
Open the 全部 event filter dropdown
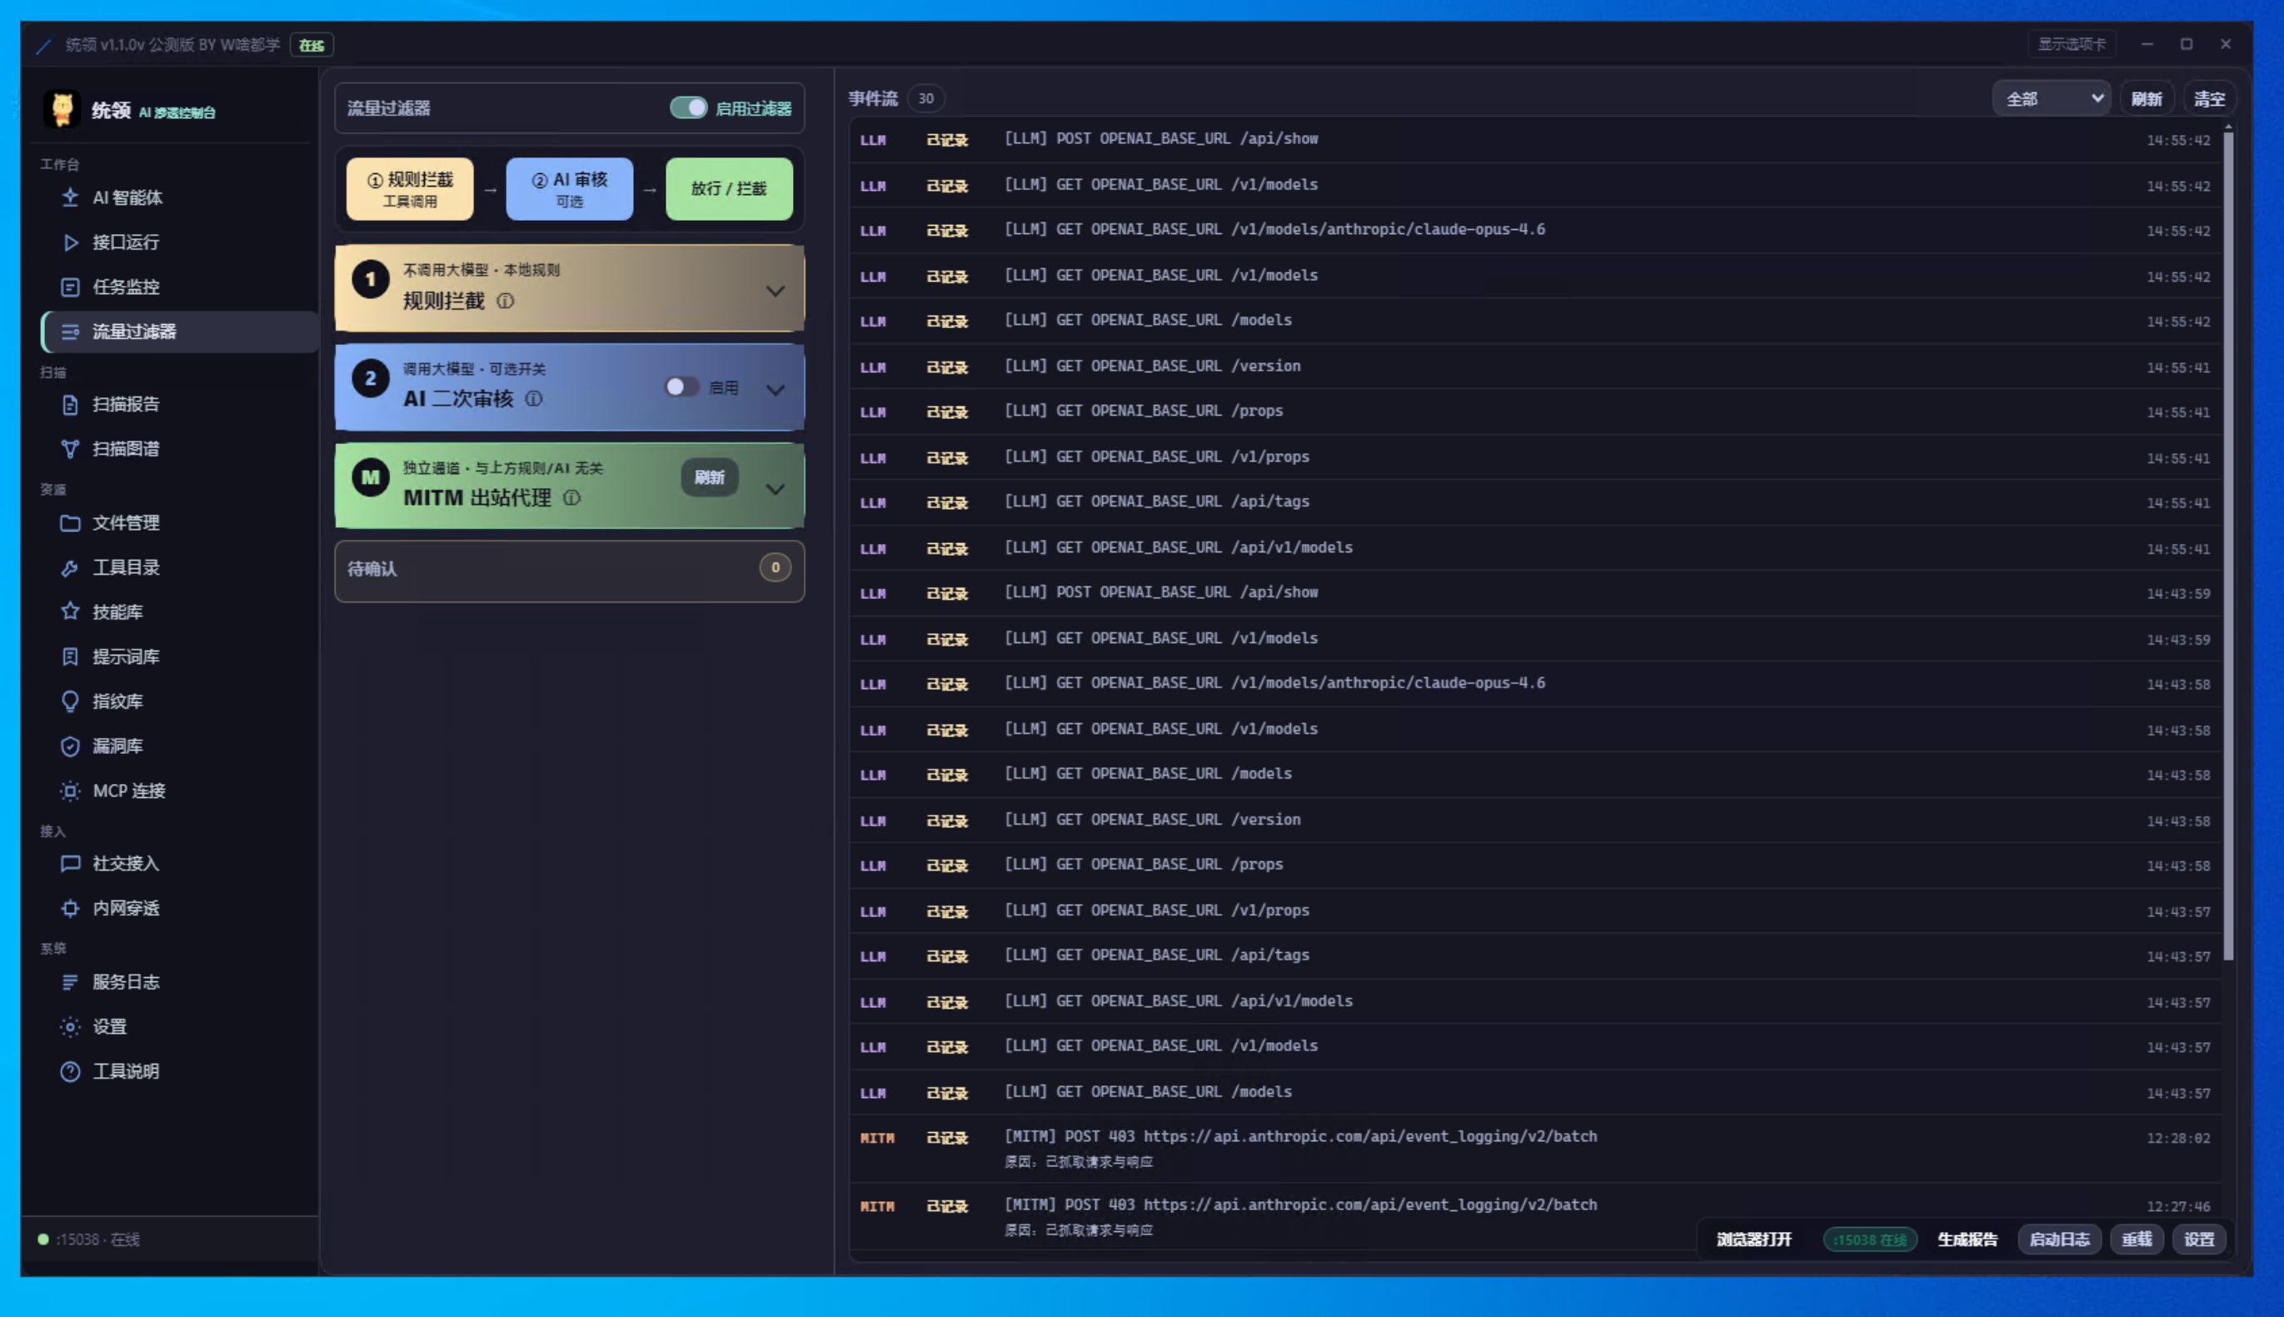[x=2051, y=98]
